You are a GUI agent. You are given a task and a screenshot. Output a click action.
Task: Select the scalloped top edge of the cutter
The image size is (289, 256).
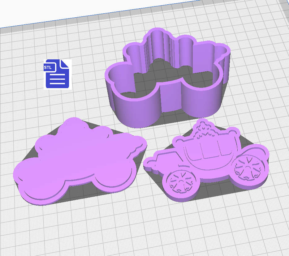tap(158, 34)
